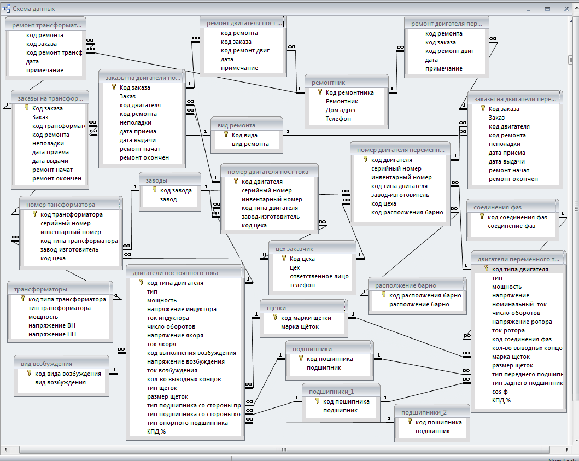Click key icon beside код вида возбуждения
Image resolution: width=579 pixels, height=461 pixels.
[29, 373]
